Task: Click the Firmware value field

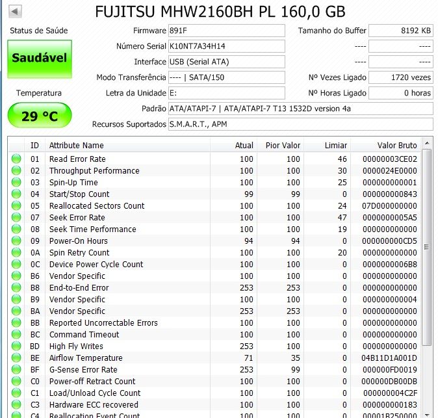Action: (226, 31)
